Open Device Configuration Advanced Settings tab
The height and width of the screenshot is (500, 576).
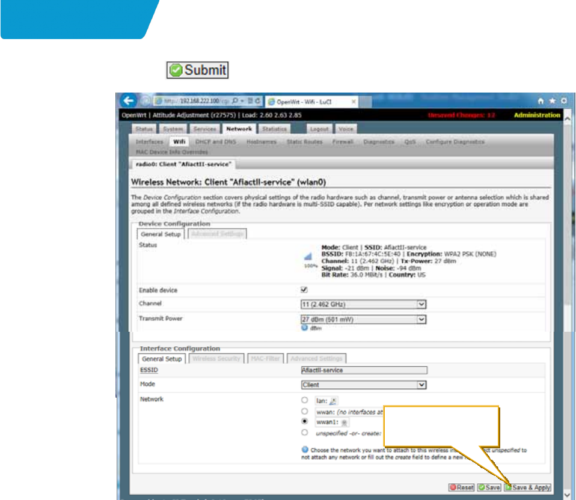pyautogui.click(x=218, y=234)
